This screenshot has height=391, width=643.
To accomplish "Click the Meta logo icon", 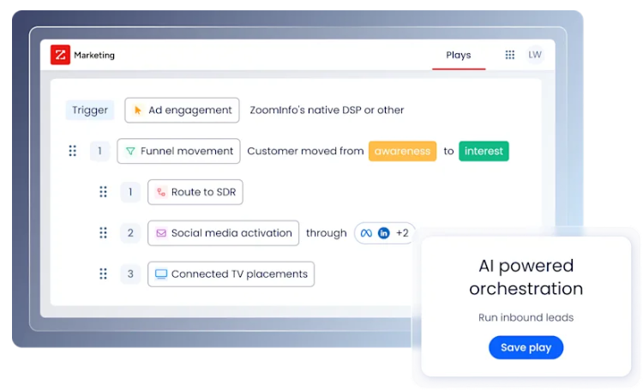I will 366,233.
